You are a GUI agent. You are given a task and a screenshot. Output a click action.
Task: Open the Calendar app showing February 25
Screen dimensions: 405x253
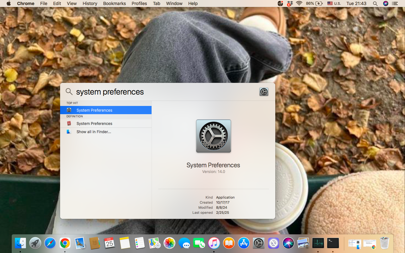[x=110, y=243]
